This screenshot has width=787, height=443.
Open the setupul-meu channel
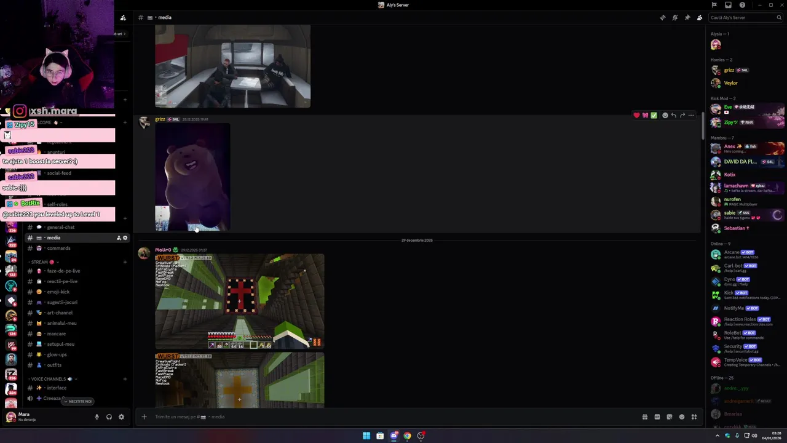pos(77,344)
